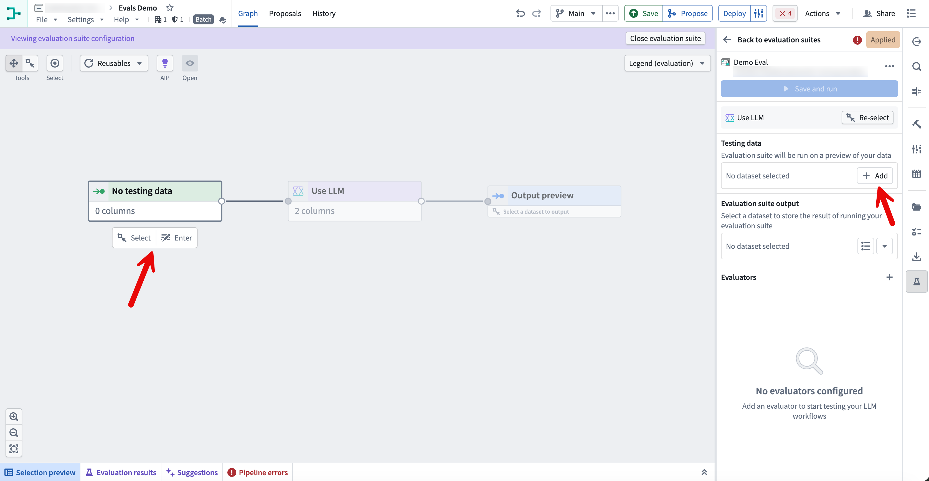
Task: Click the undo arrow icon
Action: [520, 13]
